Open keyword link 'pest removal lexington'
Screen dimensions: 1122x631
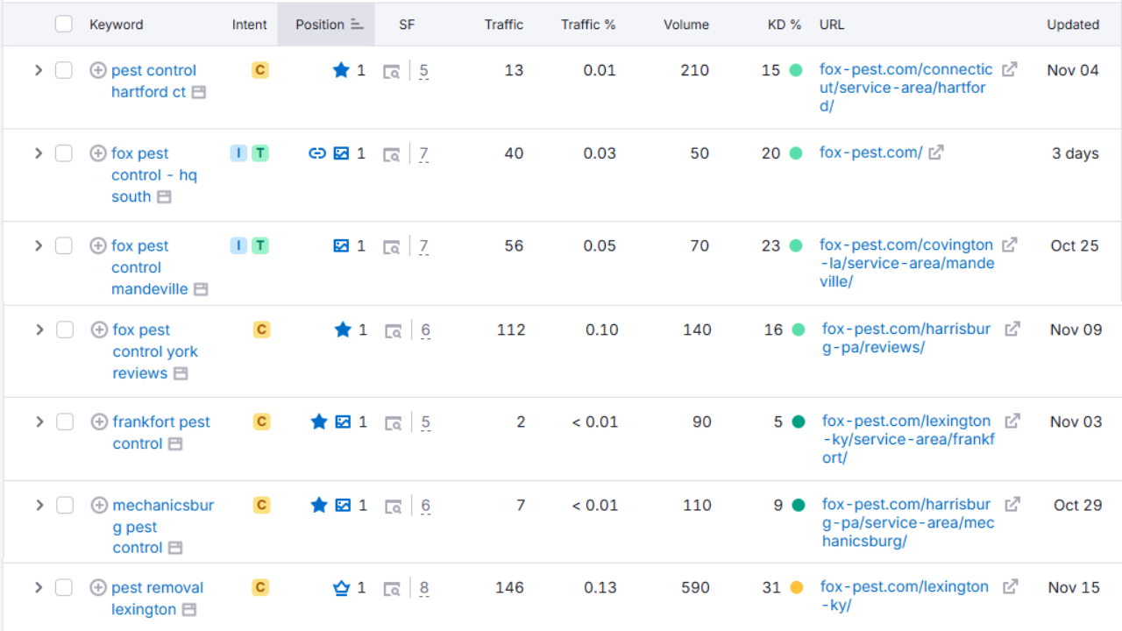pos(157,598)
